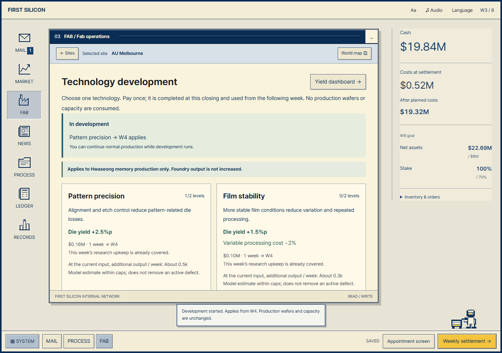Click the after planned costs value $19.32M
502x353 pixels.
(x=415, y=112)
